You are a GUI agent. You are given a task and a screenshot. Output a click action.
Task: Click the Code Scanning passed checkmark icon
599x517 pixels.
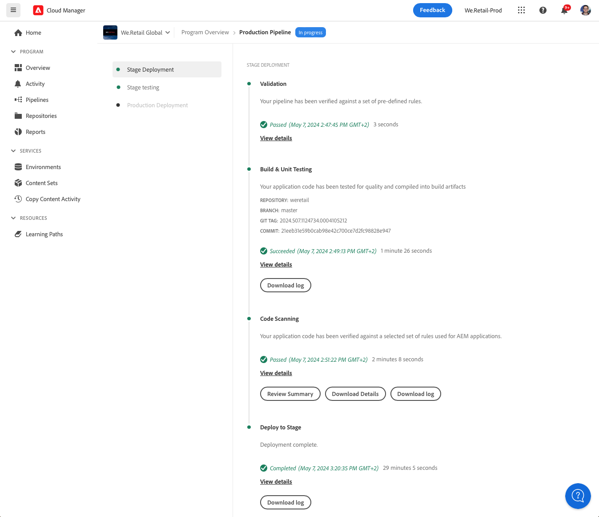pyautogui.click(x=264, y=359)
